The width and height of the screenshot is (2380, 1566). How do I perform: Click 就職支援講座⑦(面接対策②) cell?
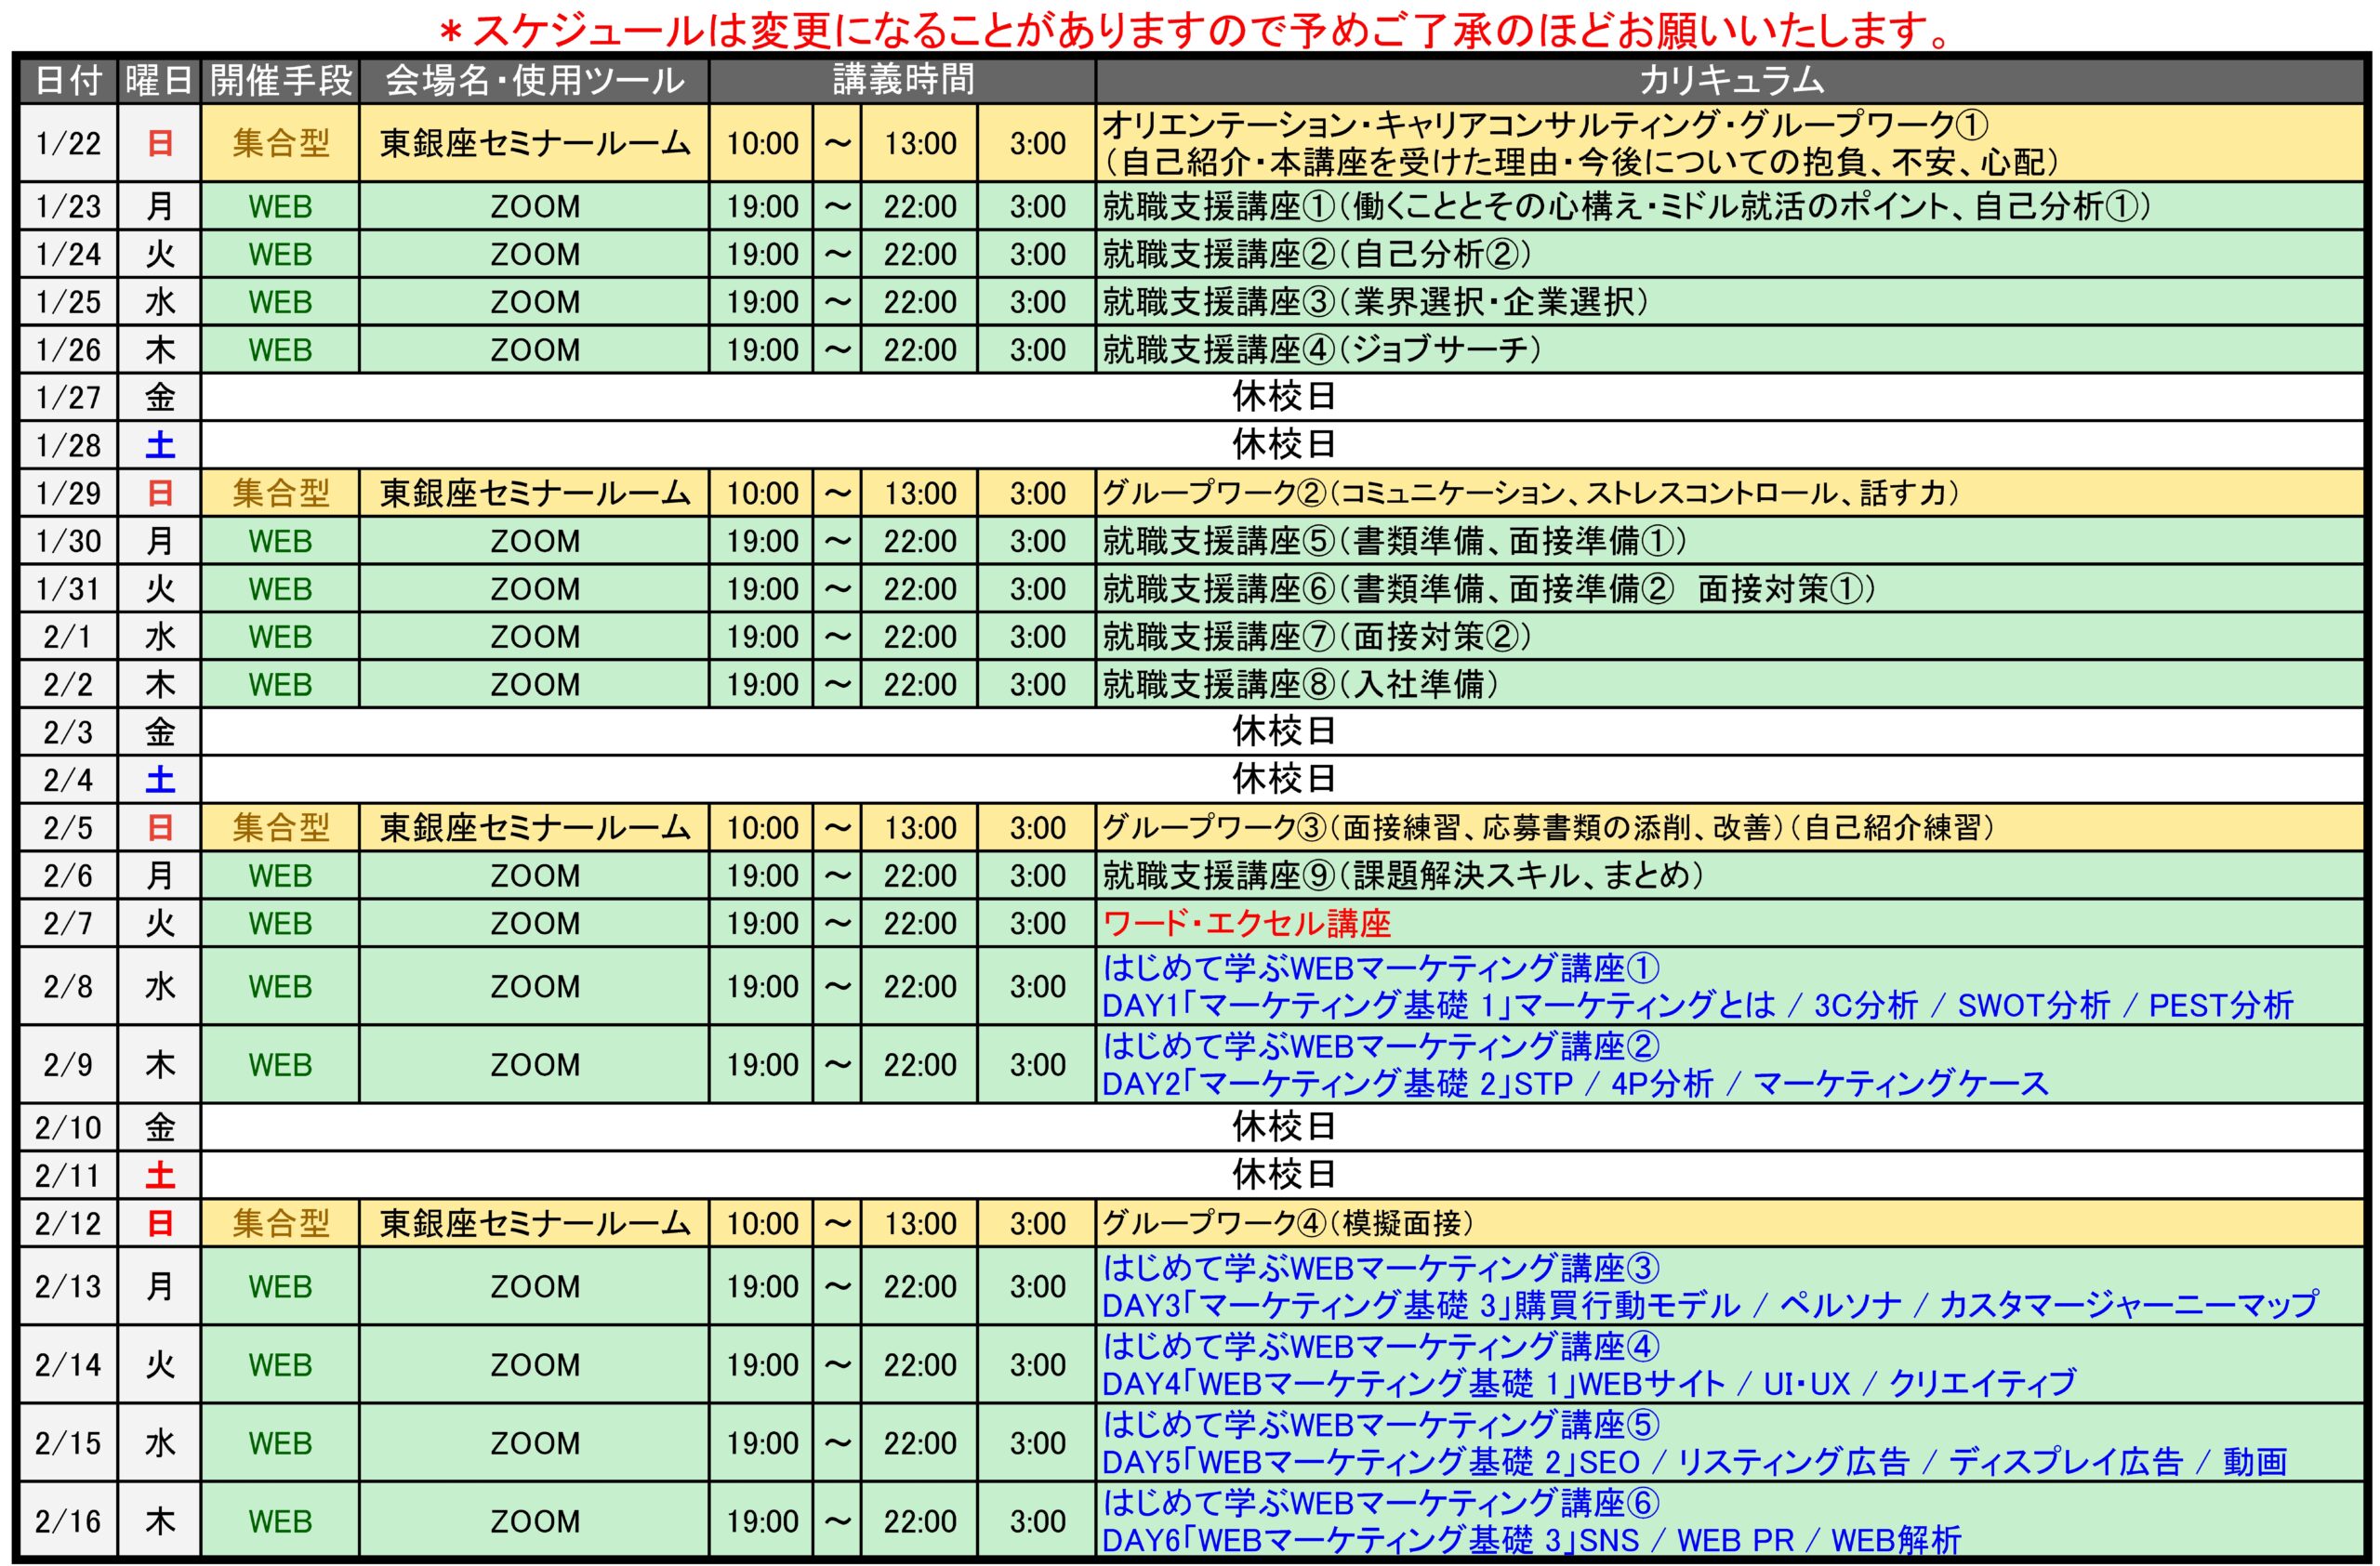click(1731, 637)
